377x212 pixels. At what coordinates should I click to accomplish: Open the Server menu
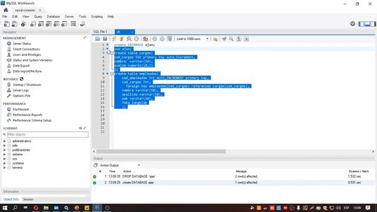(x=69, y=16)
